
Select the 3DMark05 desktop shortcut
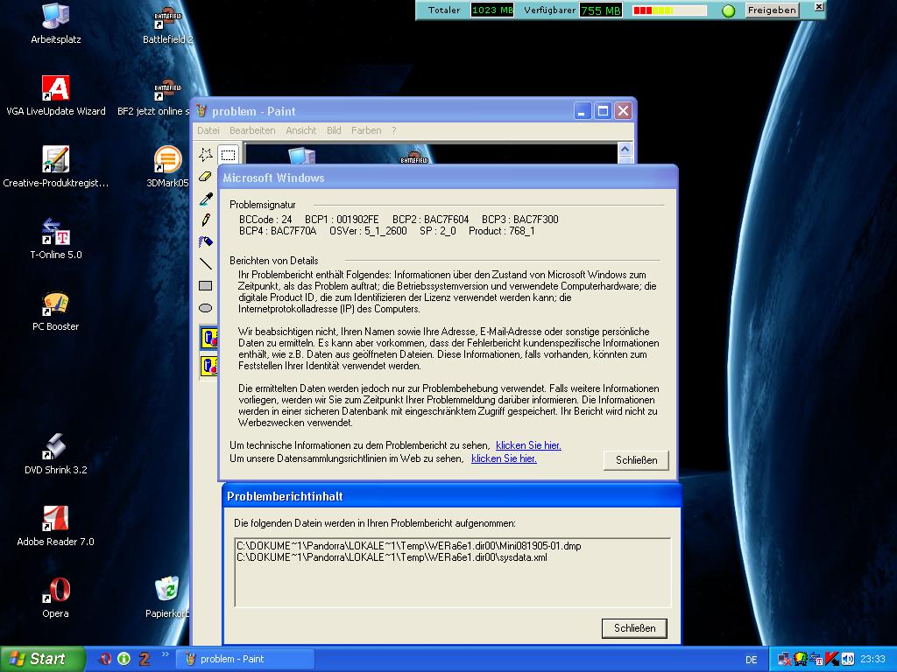[x=167, y=167]
